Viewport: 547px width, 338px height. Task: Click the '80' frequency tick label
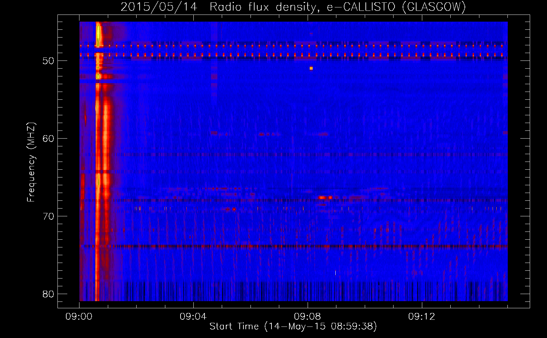pyautogui.click(x=48, y=294)
